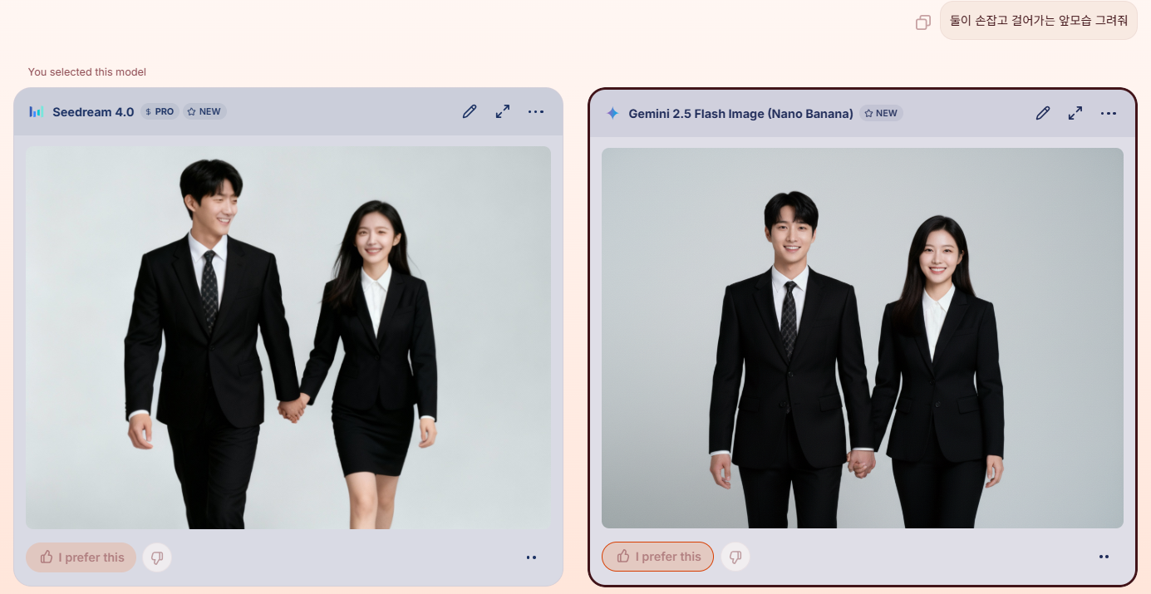
Task: Click the Seedream logo icon in card header
Action: (36, 111)
